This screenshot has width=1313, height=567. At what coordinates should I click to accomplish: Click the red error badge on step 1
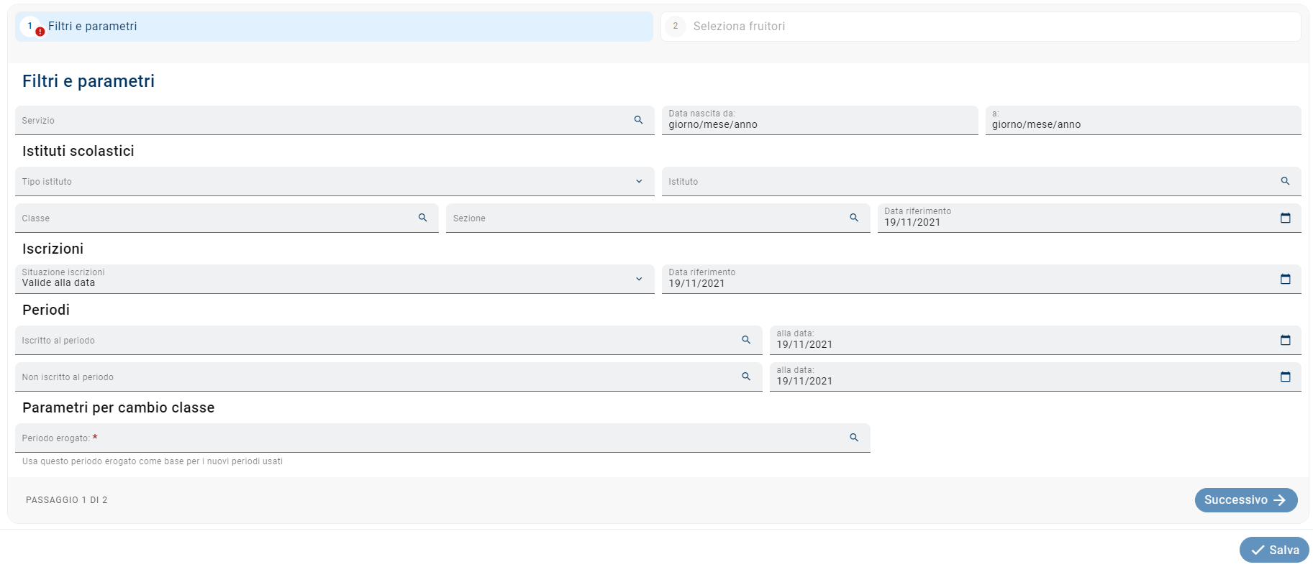[40, 32]
